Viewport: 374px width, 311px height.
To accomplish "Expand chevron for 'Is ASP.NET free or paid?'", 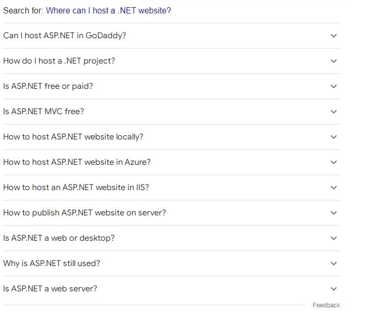I will click(x=333, y=86).
